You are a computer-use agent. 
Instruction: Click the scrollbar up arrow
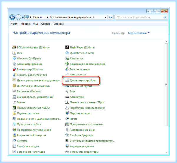166,41
